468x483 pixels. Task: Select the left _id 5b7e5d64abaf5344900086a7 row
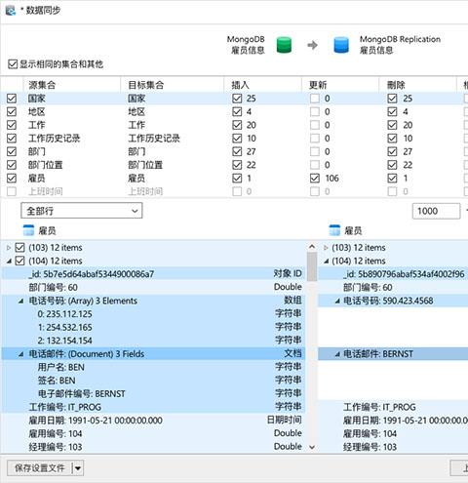click(x=153, y=274)
